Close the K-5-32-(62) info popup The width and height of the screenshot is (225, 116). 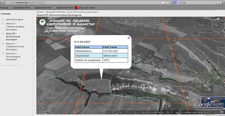[x=129, y=38]
